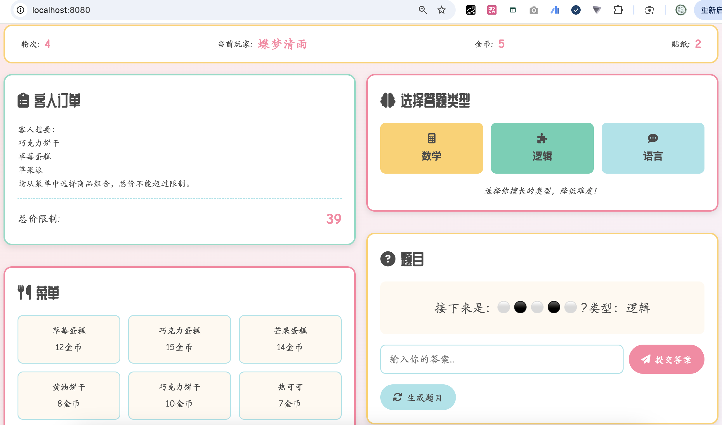722x425 pixels.
Task: Click the camera extension icon
Action: point(534,10)
